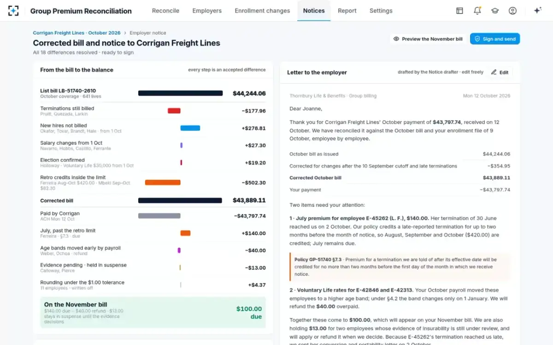Go to the Enrollment changes tab
Screen dimensions: 553x345
pyautogui.click(x=262, y=11)
